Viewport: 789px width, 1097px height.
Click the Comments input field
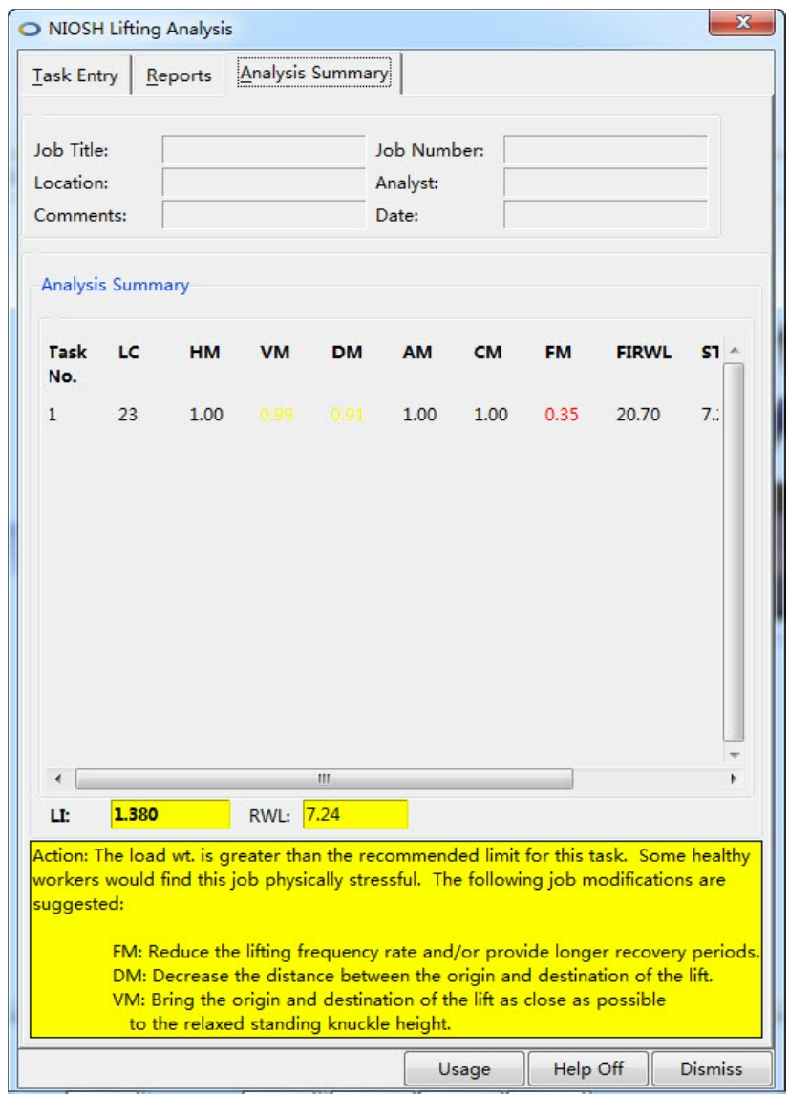click(x=264, y=215)
